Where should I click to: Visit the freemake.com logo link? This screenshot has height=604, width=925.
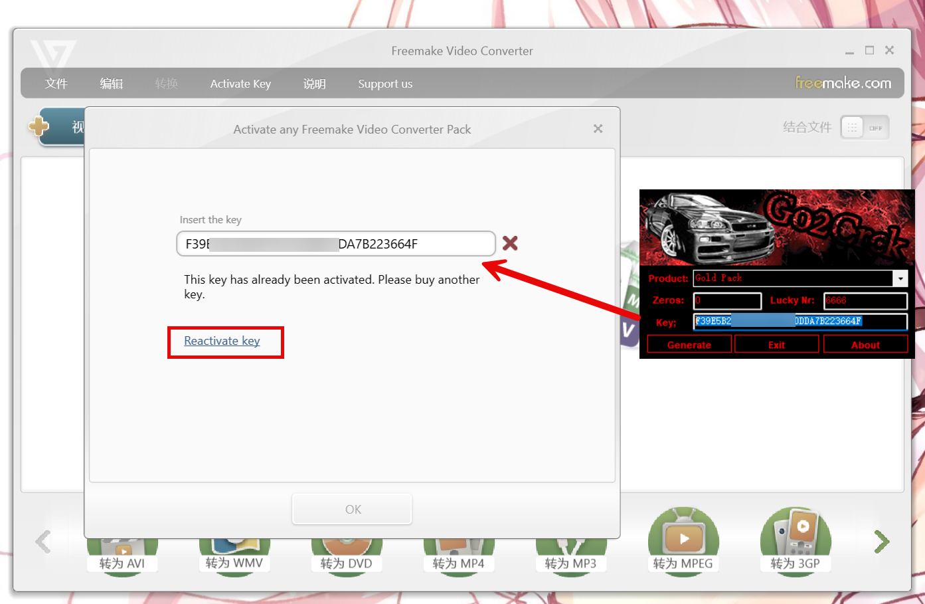click(843, 83)
